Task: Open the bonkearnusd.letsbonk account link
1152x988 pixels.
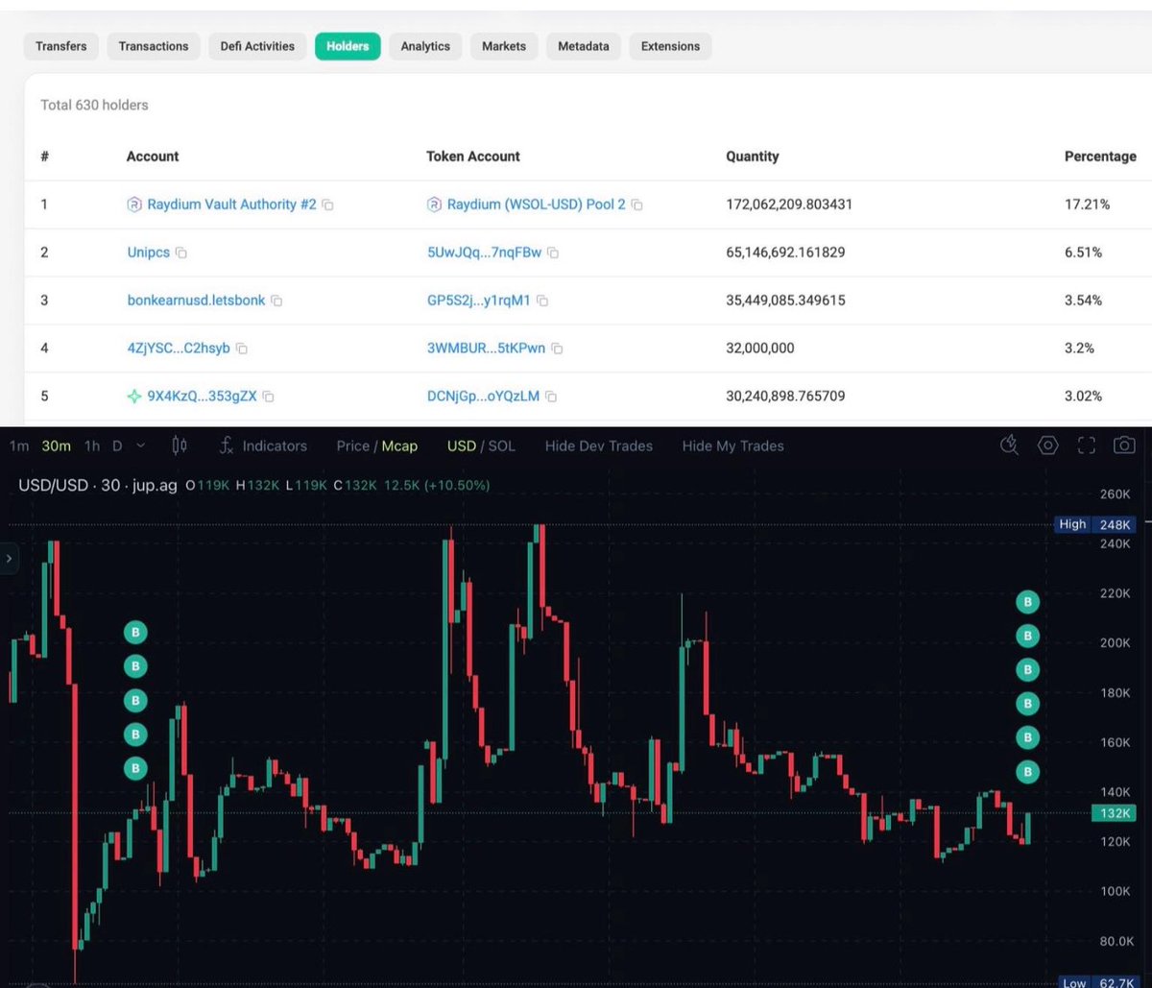Action: [196, 301]
